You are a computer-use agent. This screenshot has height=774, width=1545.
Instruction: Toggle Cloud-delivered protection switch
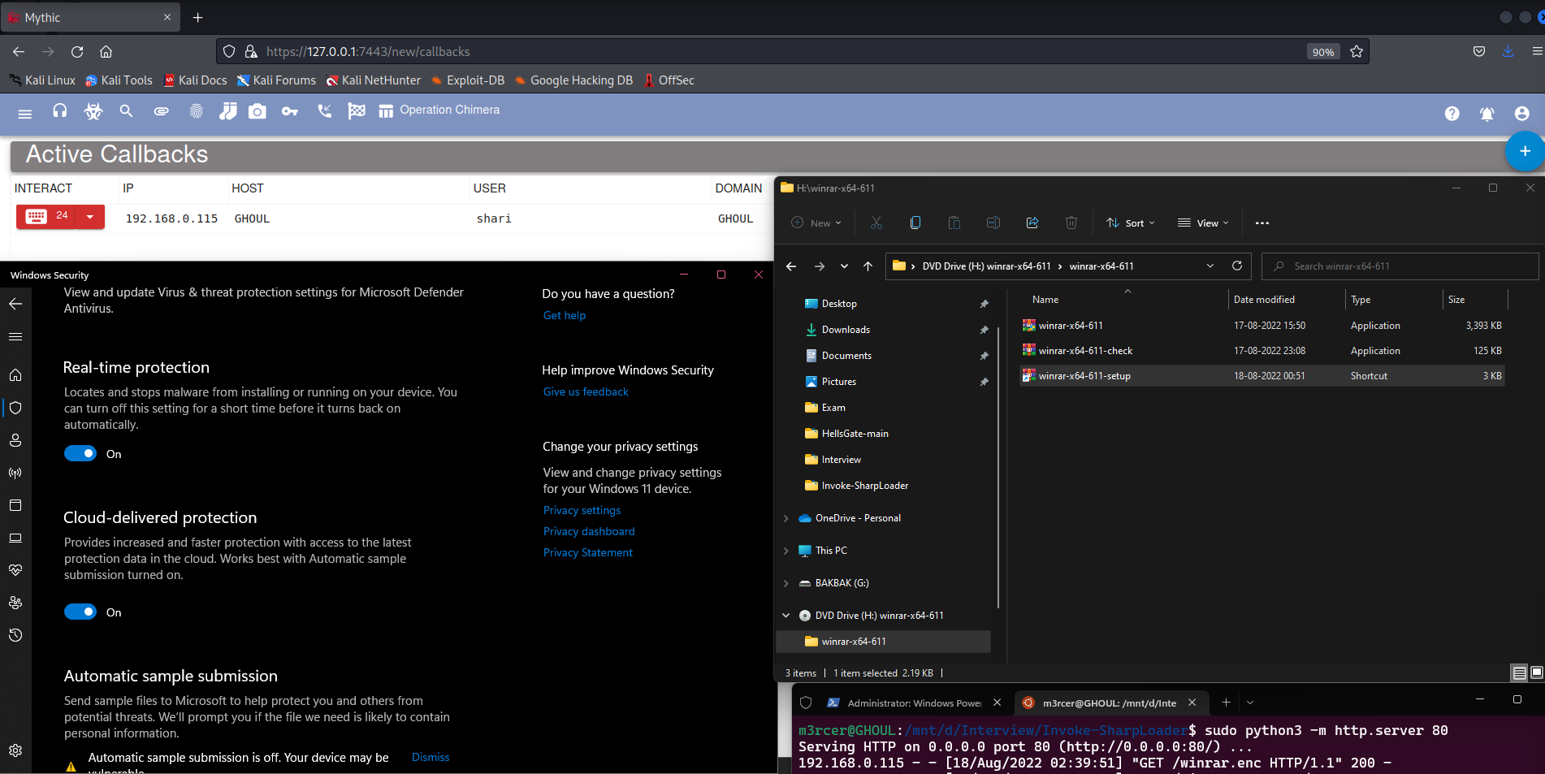80,612
